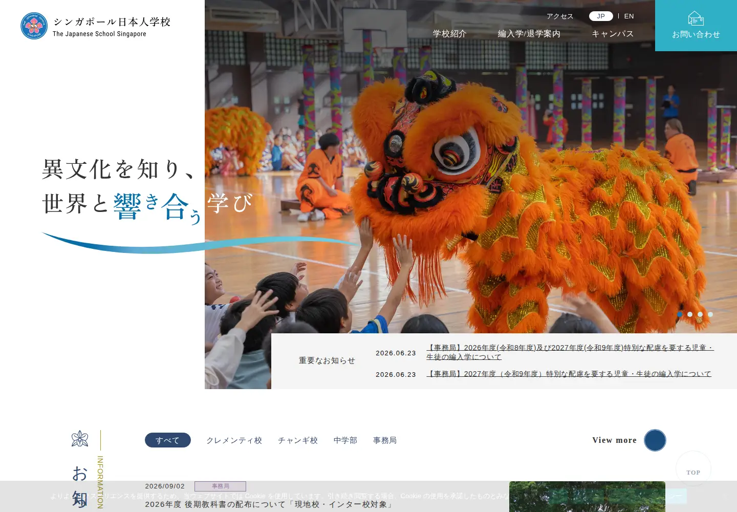Select the first slider dot
Image resolution: width=737 pixels, height=512 pixels.
[680, 314]
